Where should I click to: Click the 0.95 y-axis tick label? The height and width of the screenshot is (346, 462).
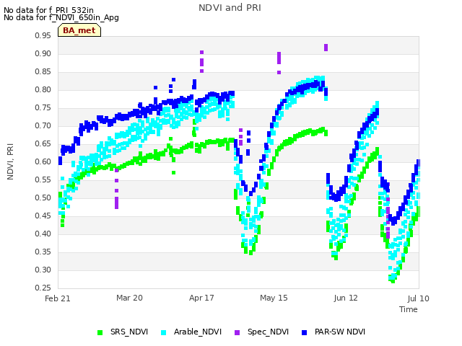tap(43, 35)
